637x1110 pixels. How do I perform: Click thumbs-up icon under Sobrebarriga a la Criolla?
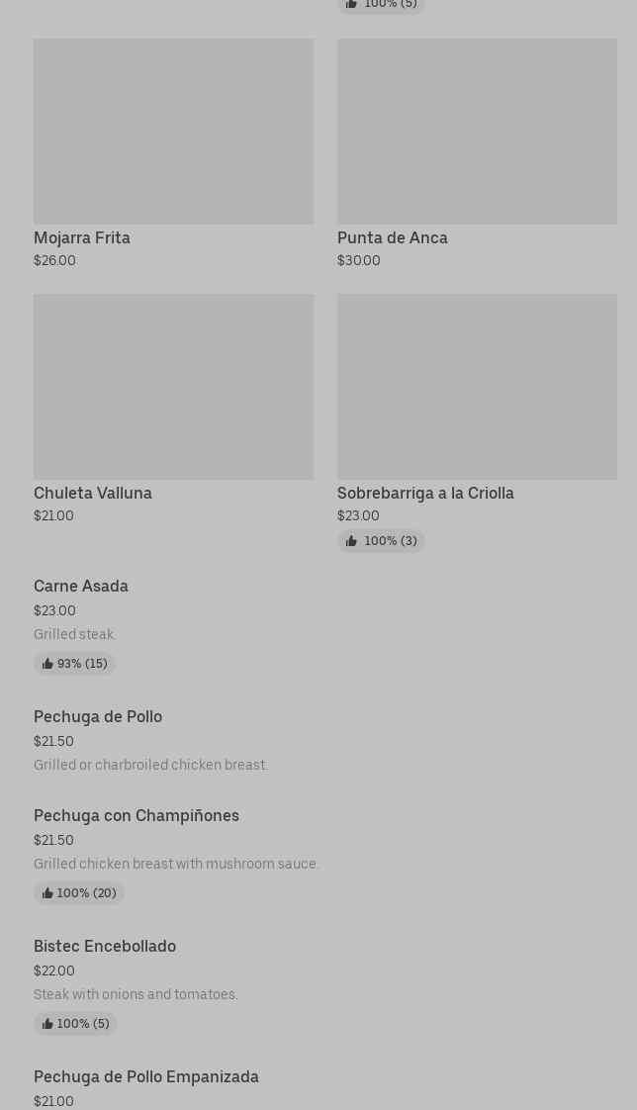click(x=351, y=541)
